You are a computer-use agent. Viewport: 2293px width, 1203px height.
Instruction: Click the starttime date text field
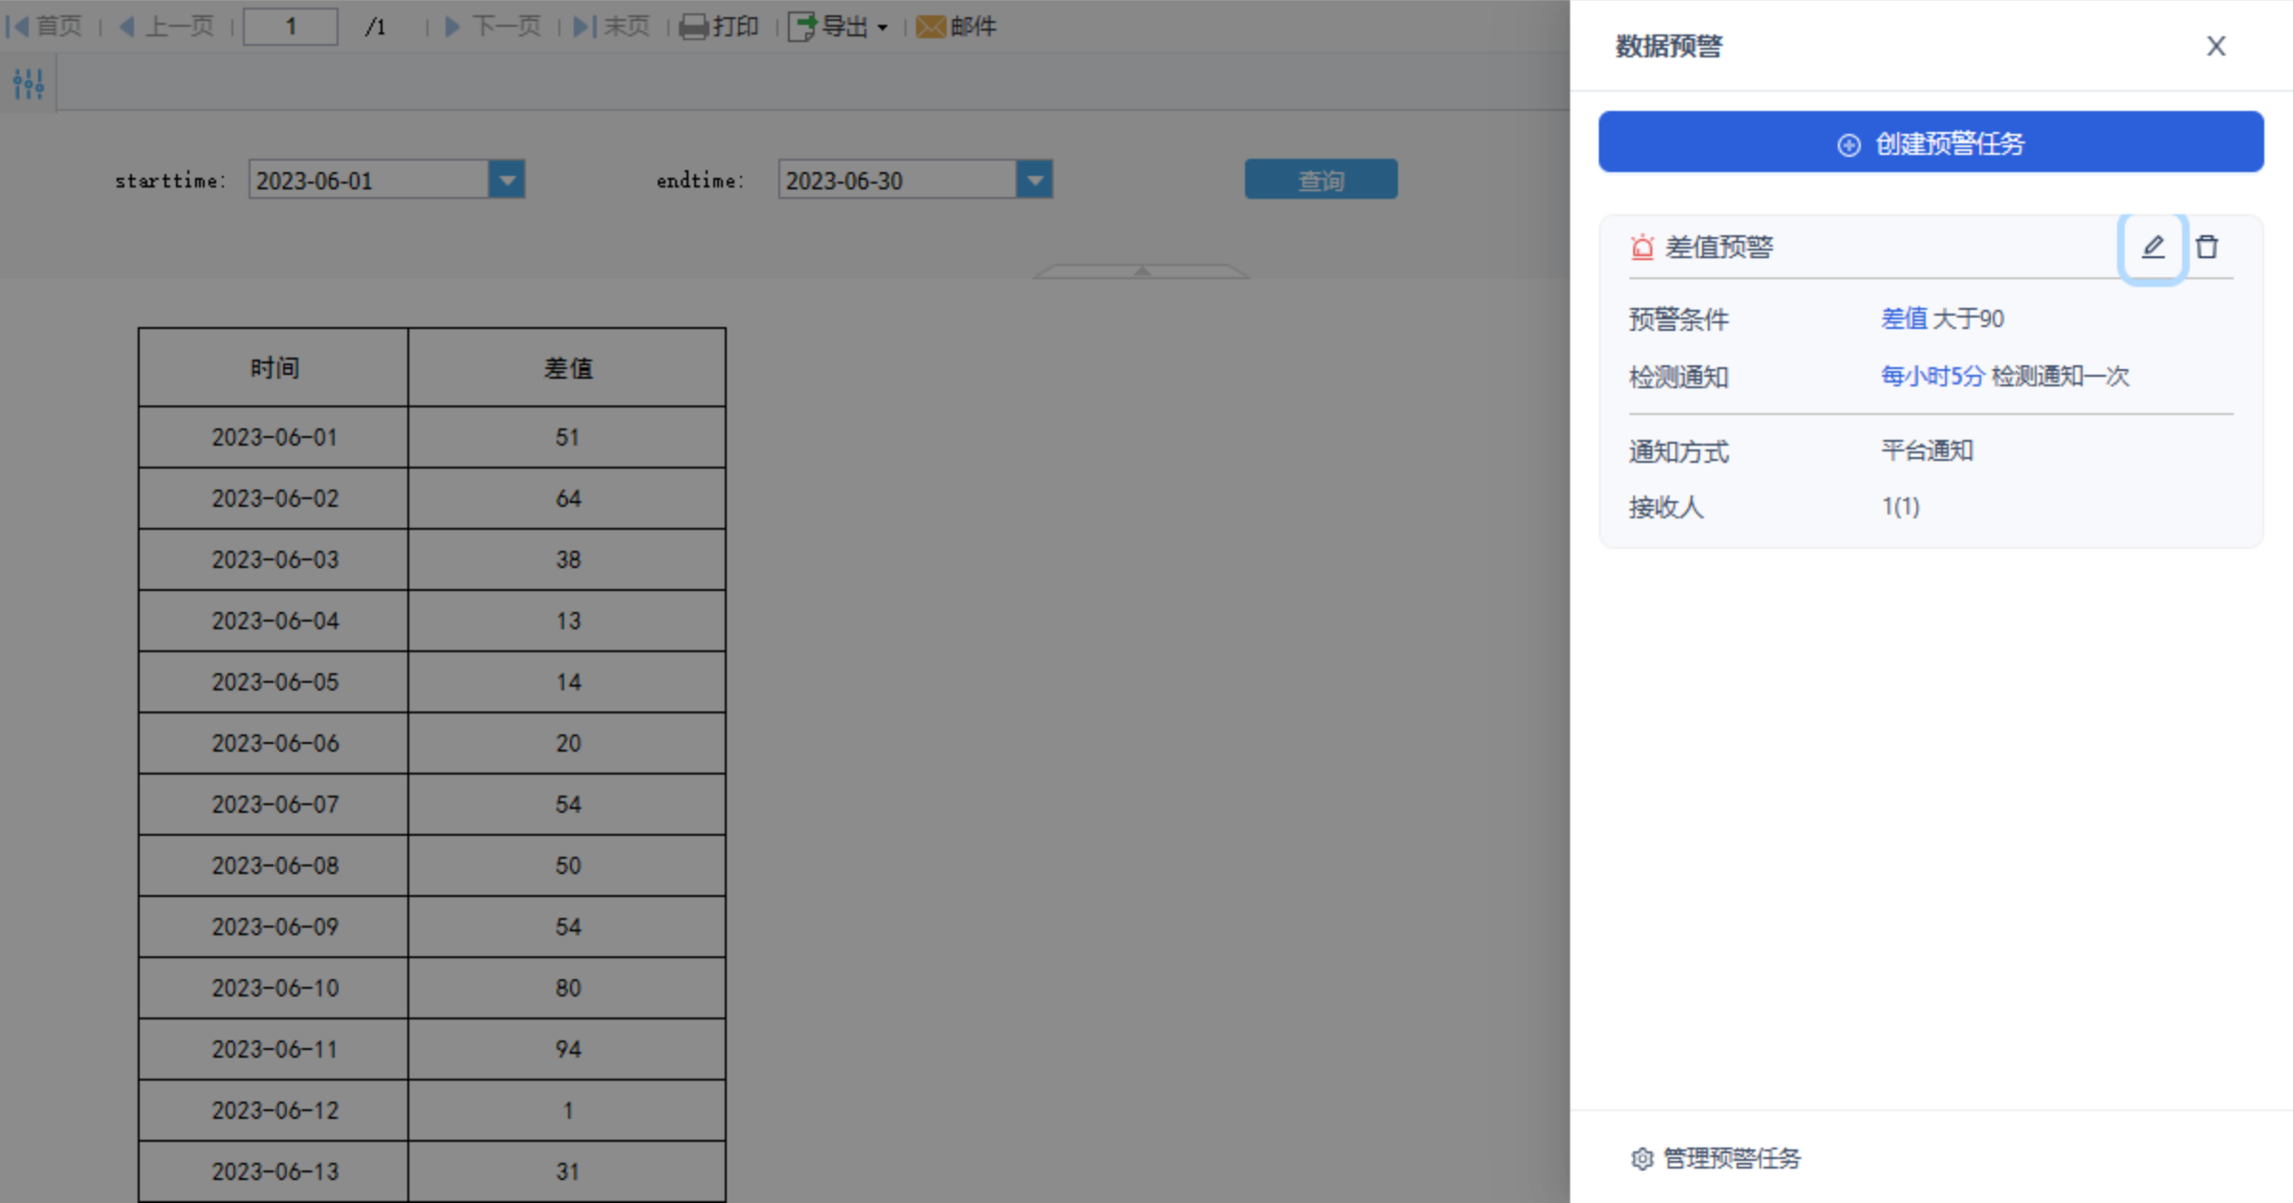pyautogui.click(x=368, y=180)
